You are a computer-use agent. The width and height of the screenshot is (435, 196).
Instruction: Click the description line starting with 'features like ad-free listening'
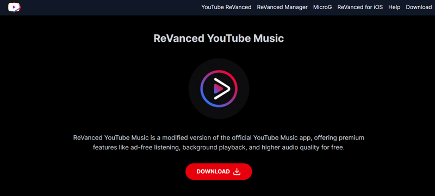[x=219, y=148]
